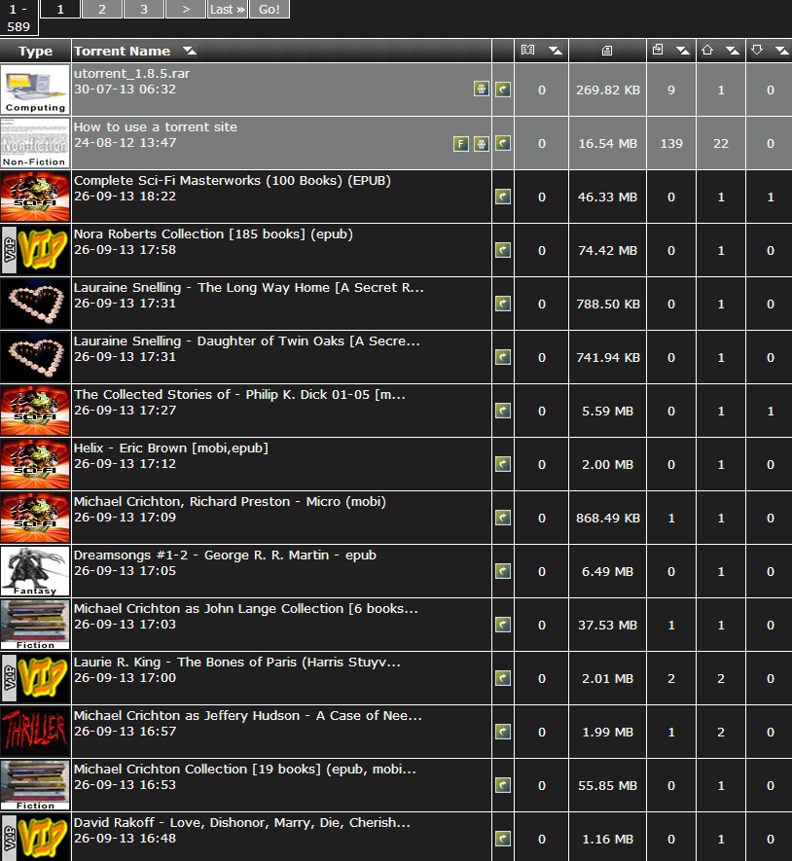Click the open-book column header icon

point(527,51)
